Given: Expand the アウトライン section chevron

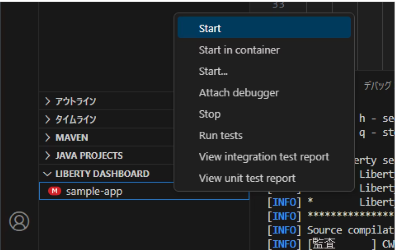Looking at the screenshot, I should tap(48, 101).
